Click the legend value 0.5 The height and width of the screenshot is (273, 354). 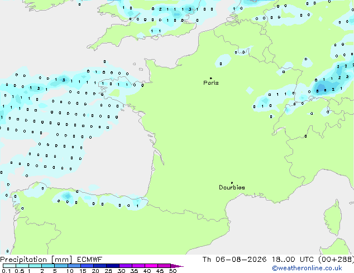pos(20,271)
